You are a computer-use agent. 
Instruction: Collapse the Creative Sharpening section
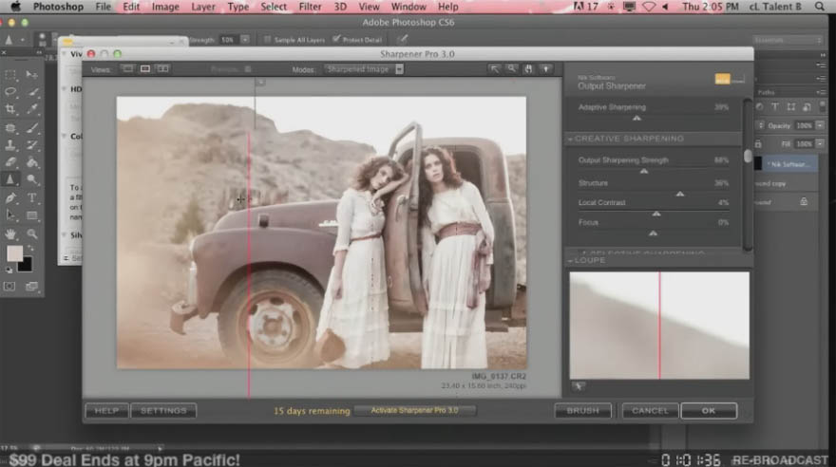pos(570,139)
